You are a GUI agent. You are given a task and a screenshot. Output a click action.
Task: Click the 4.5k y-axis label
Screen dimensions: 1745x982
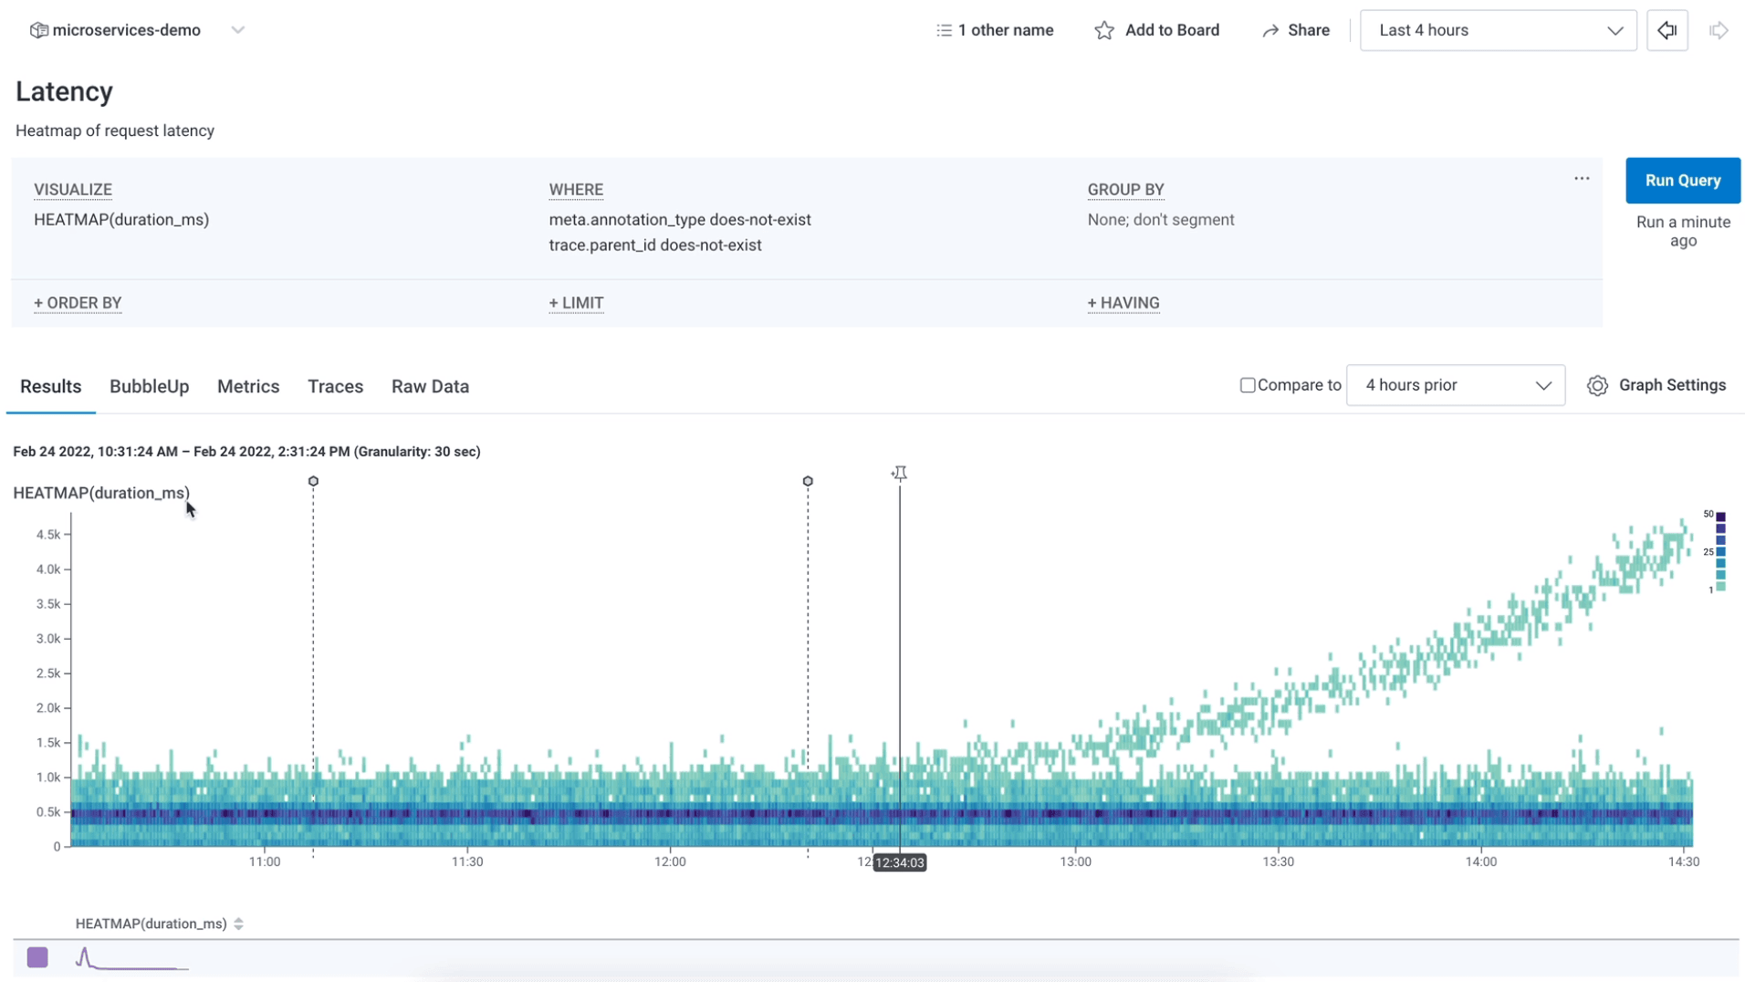[48, 535]
